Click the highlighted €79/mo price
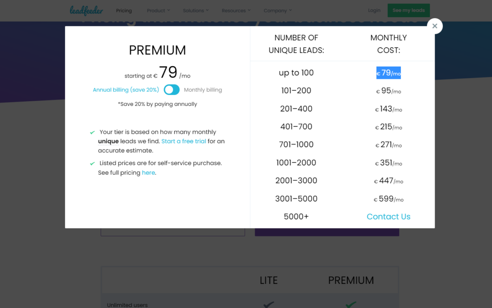 (x=389, y=73)
